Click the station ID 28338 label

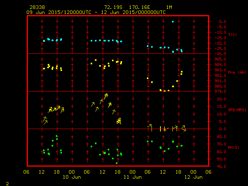[37, 7]
